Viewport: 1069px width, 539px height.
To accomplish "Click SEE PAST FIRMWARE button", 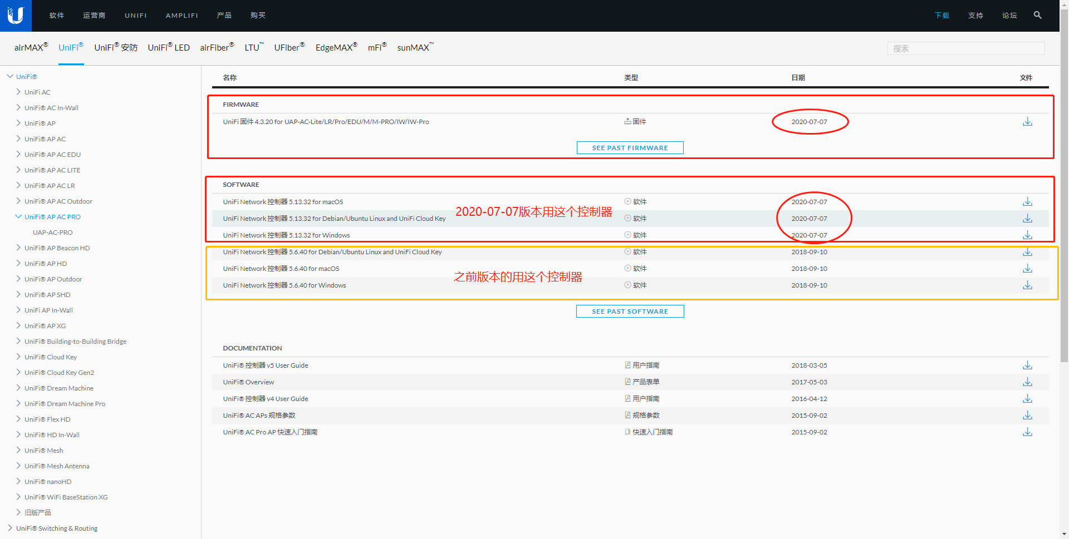I will tap(630, 147).
